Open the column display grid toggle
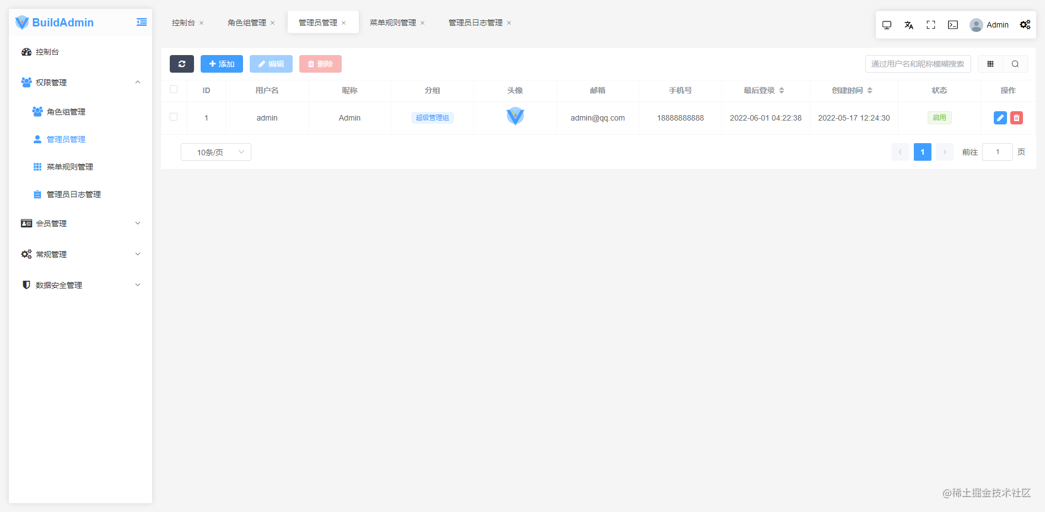 click(990, 64)
